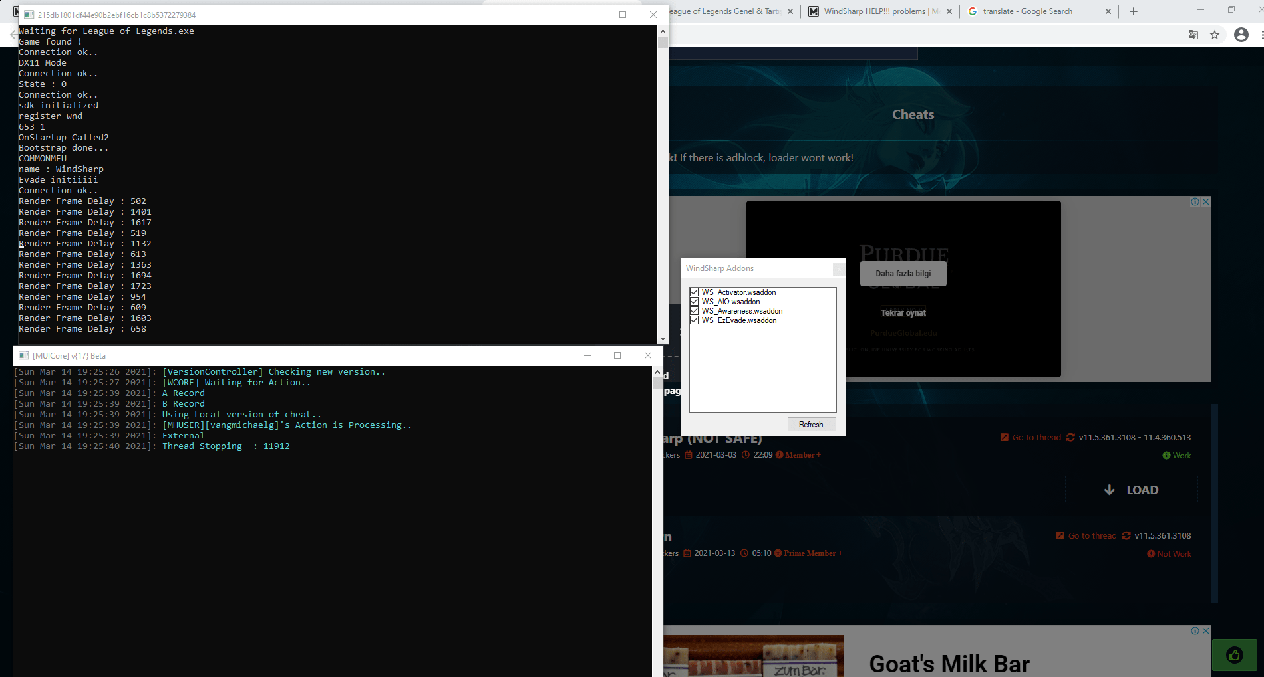Click Daha fazla bilgi ad button

point(903,274)
